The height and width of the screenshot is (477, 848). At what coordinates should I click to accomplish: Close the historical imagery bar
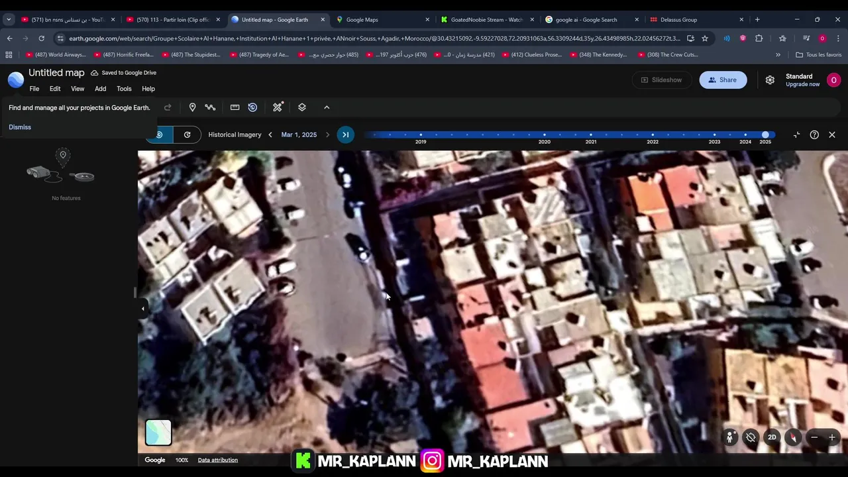tap(832, 134)
